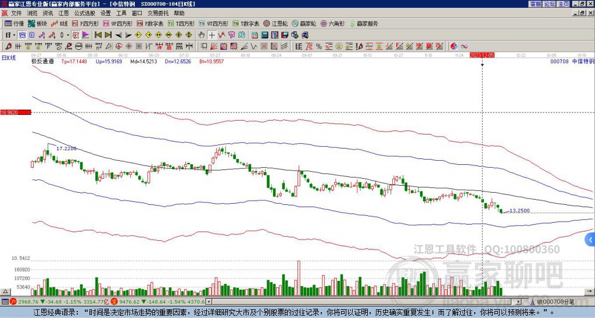Click the 2023-12-05 date marker on timeline
The width and height of the screenshot is (595, 318).
point(482,55)
